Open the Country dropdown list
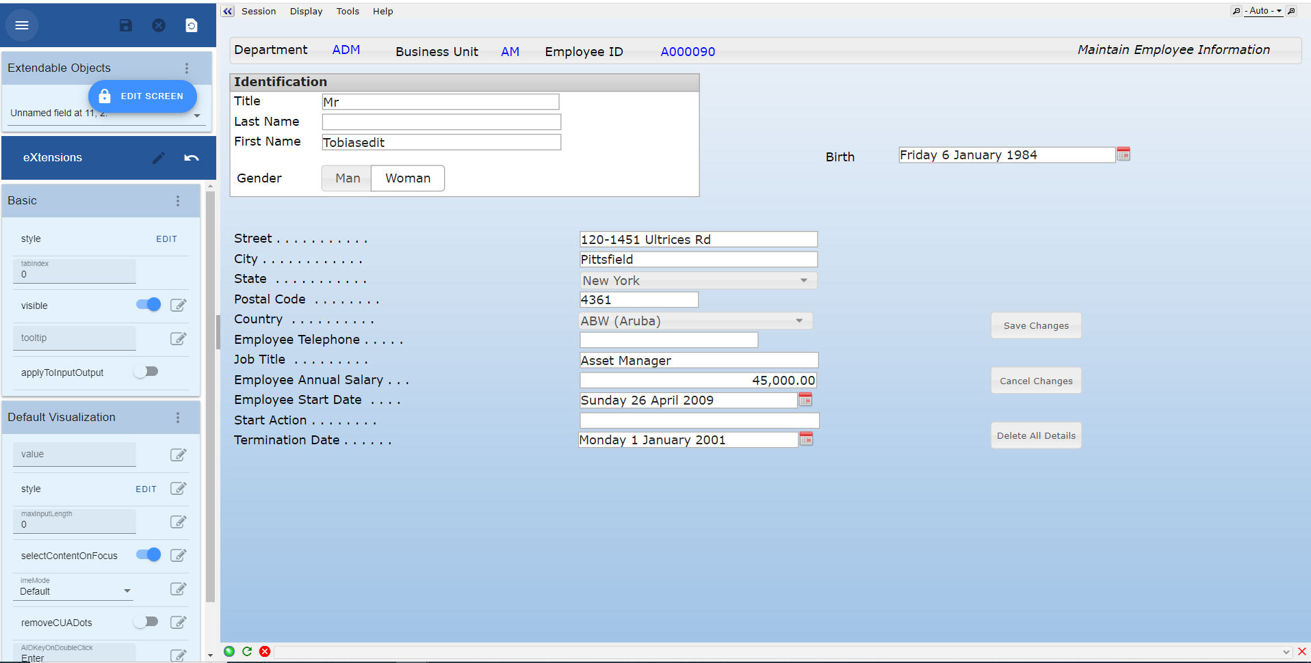Image resolution: width=1311 pixels, height=663 pixels. coord(799,321)
